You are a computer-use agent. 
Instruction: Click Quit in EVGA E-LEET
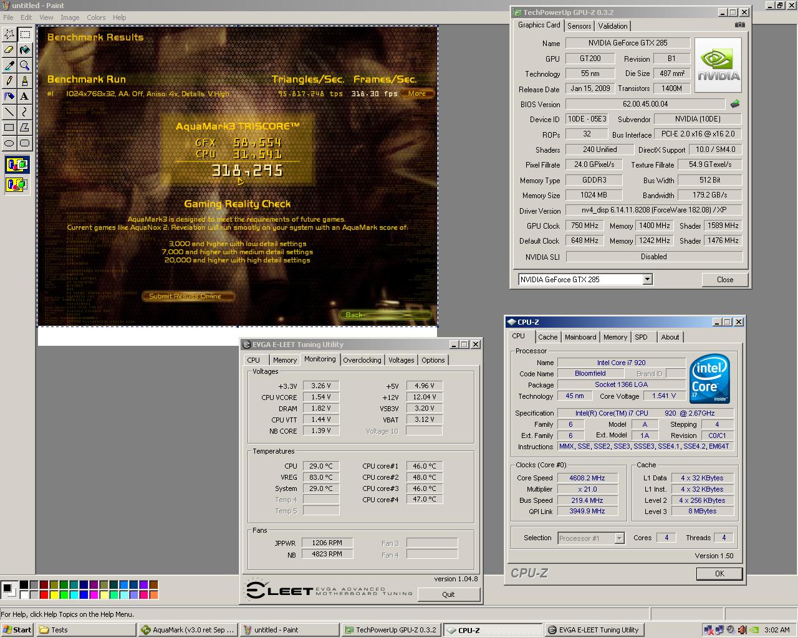pyautogui.click(x=448, y=594)
